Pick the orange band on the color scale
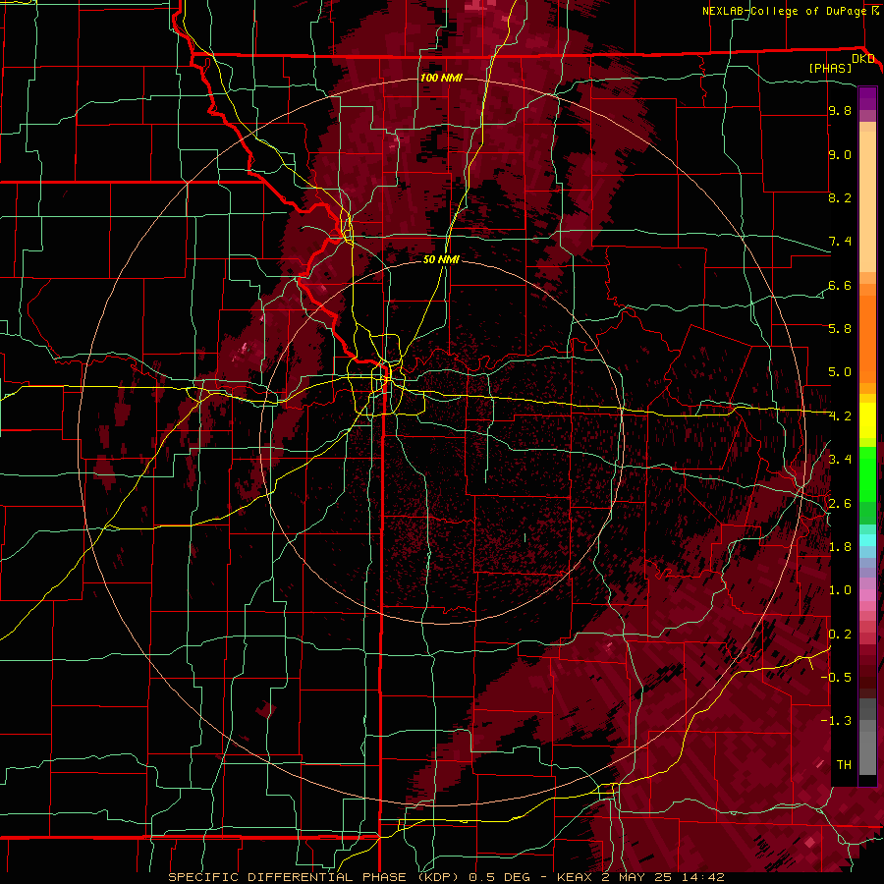Image resolution: width=884 pixels, height=884 pixels. pos(867,340)
